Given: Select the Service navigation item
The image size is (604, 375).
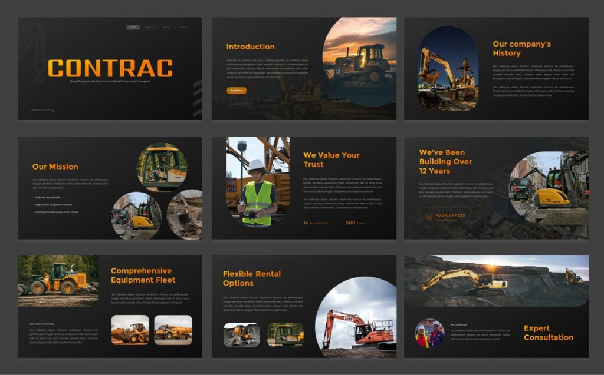Looking at the screenshot, I should (x=167, y=26).
